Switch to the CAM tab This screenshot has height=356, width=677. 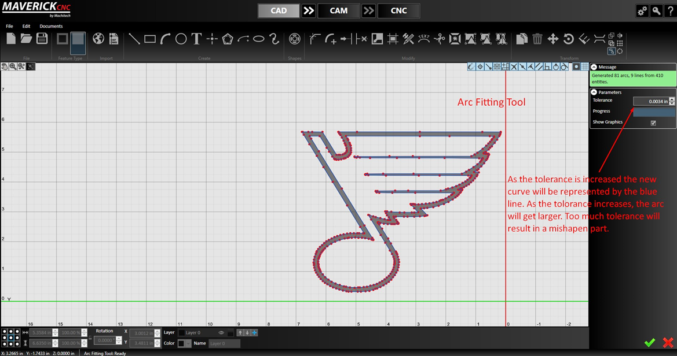[x=338, y=11]
